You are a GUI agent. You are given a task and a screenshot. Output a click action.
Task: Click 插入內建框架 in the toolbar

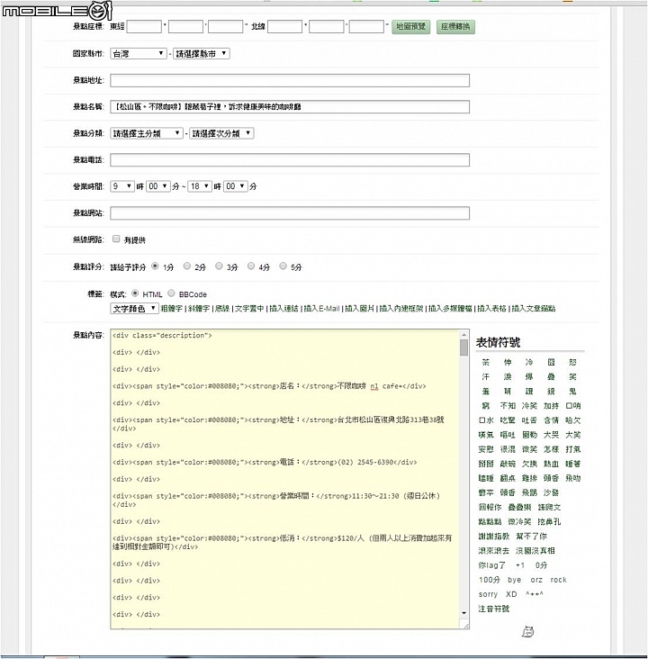click(401, 309)
